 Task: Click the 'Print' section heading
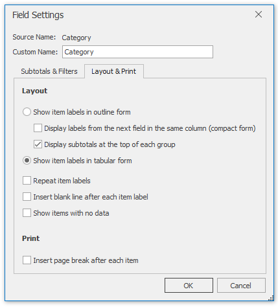coord(30,238)
